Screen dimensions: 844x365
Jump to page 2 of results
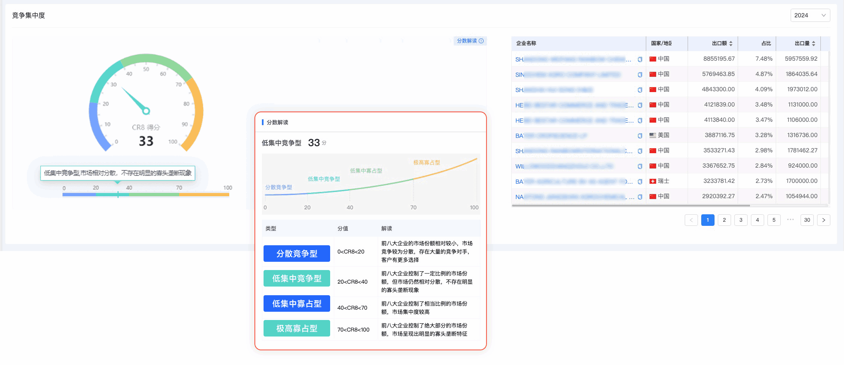point(724,220)
